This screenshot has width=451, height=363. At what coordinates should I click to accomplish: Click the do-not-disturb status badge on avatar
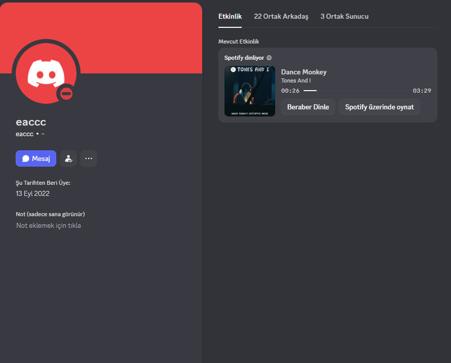pos(66,94)
